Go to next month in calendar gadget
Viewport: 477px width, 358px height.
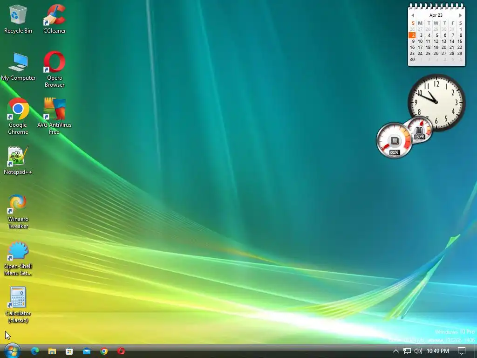coord(460,15)
